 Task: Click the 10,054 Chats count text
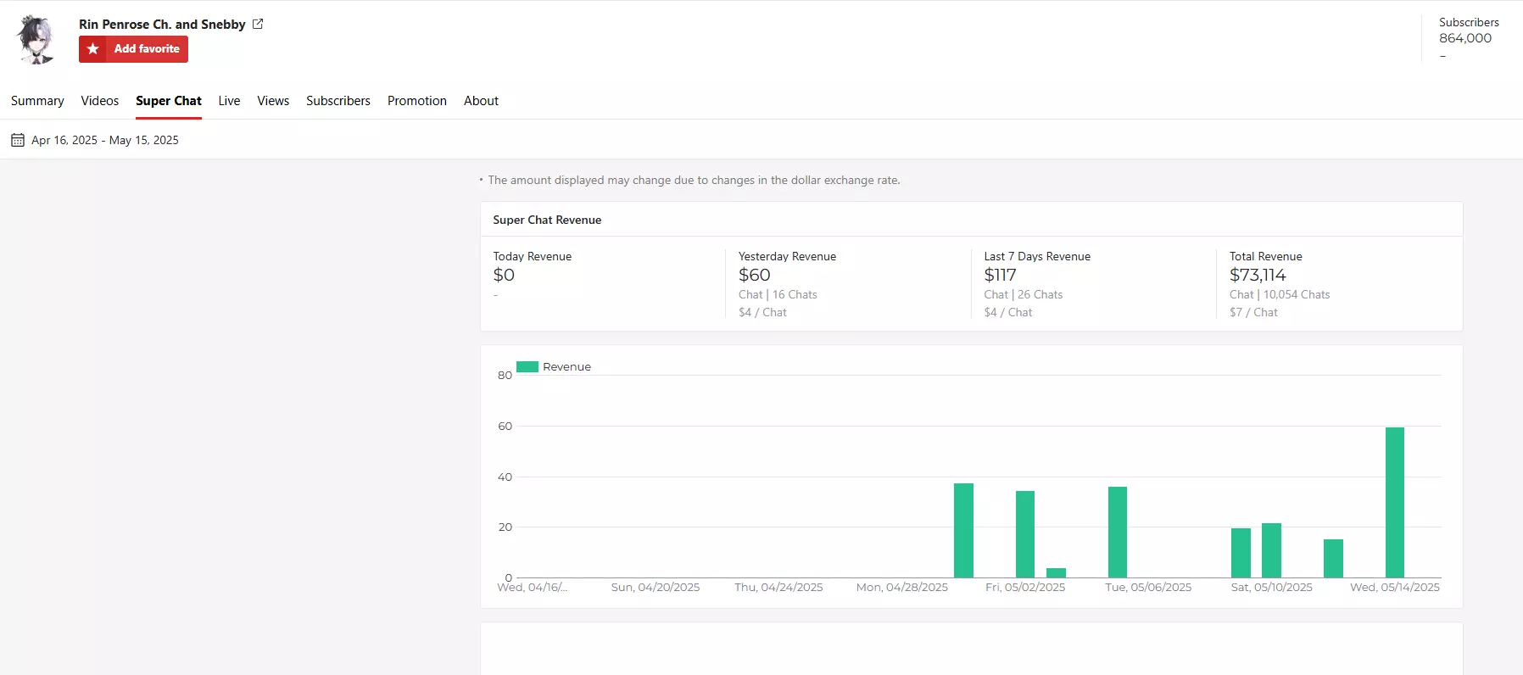(x=1297, y=294)
